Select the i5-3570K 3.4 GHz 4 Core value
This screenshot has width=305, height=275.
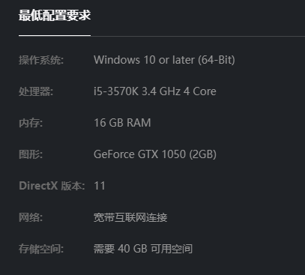click(x=155, y=91)
